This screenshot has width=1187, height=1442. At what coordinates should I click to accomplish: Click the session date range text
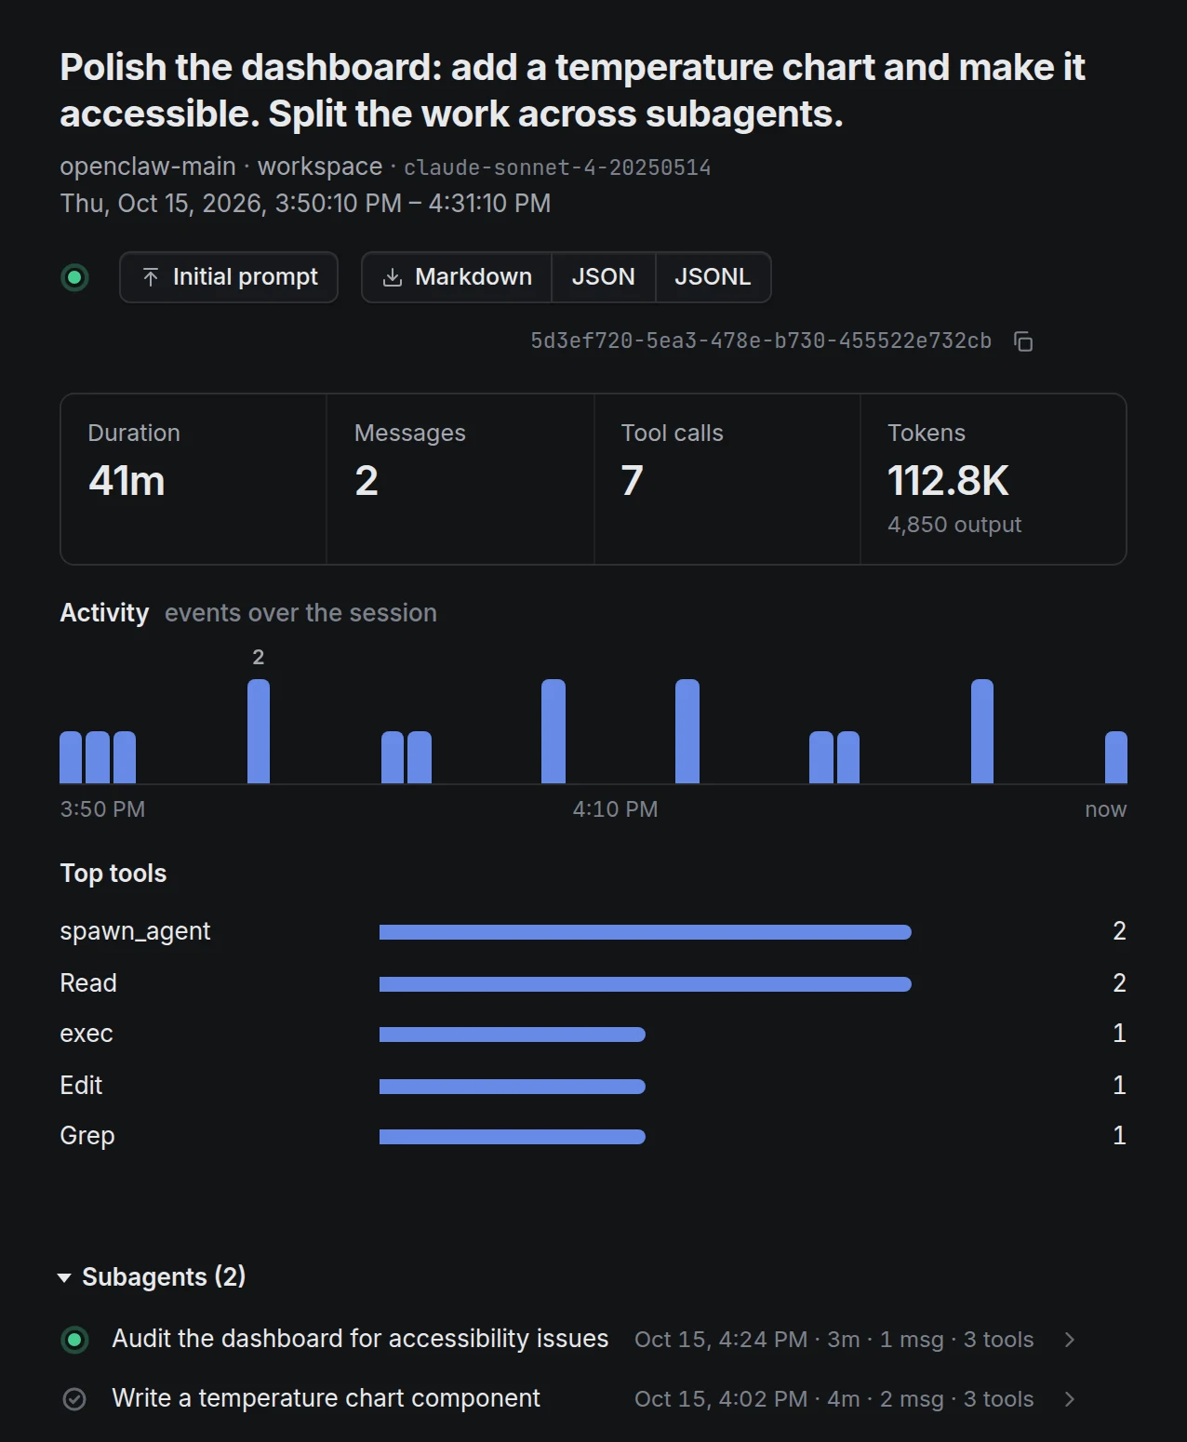click(305, 203)
